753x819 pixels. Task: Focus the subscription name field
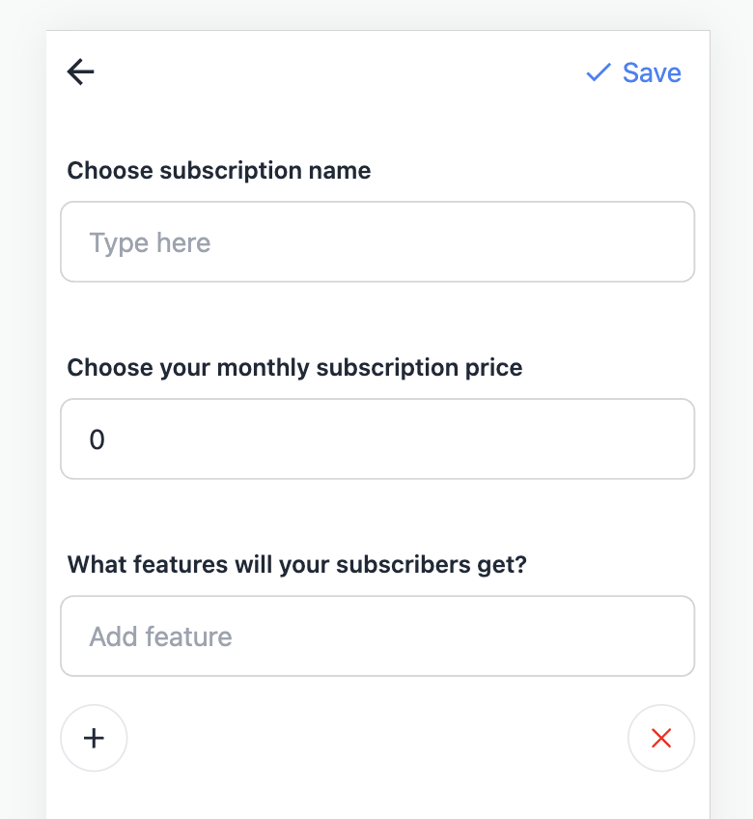377,241
